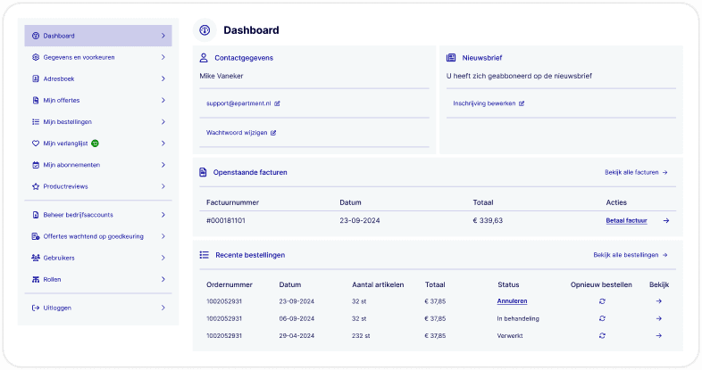Click the list icon beside Mijn bestellingen
702x370 pixels.
[36, 121]
